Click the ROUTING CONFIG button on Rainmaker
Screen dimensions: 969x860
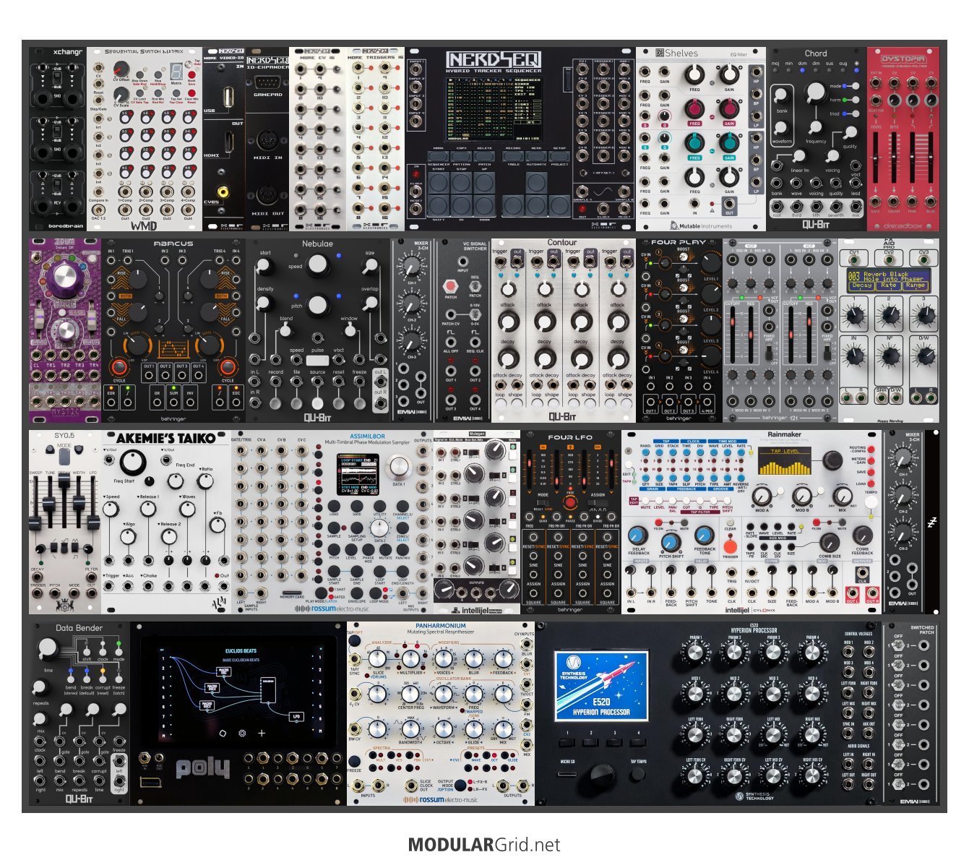tap(871, 449)
